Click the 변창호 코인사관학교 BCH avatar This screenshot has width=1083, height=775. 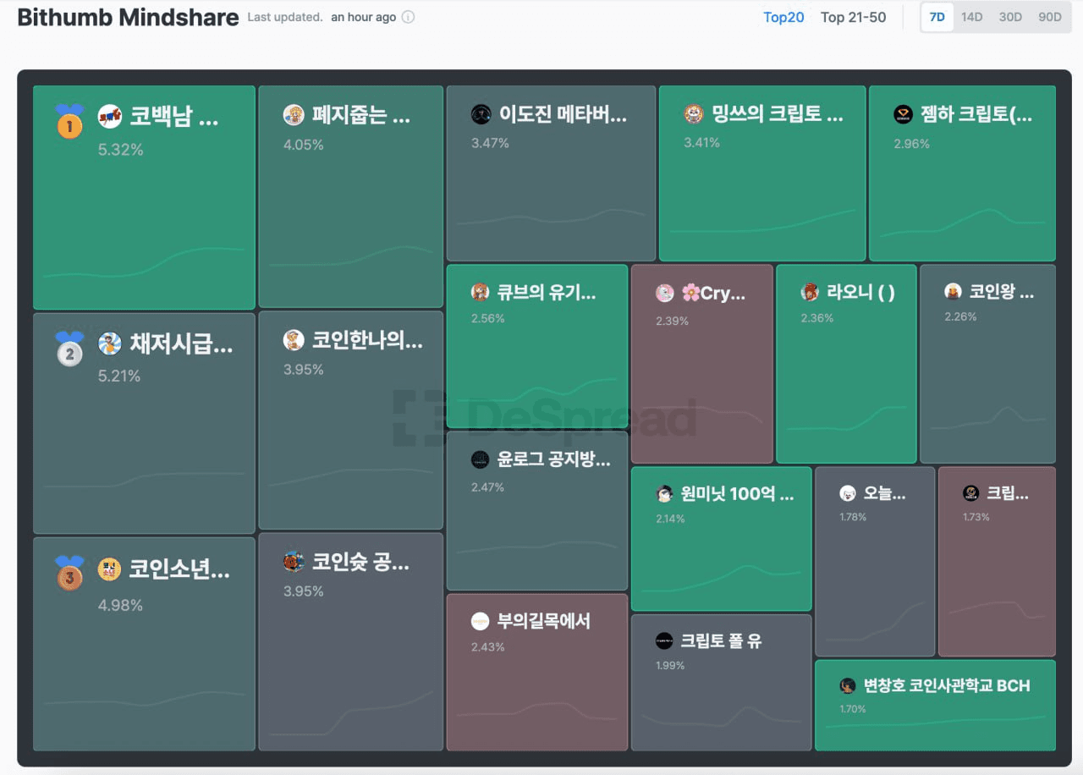pos(848,685)
